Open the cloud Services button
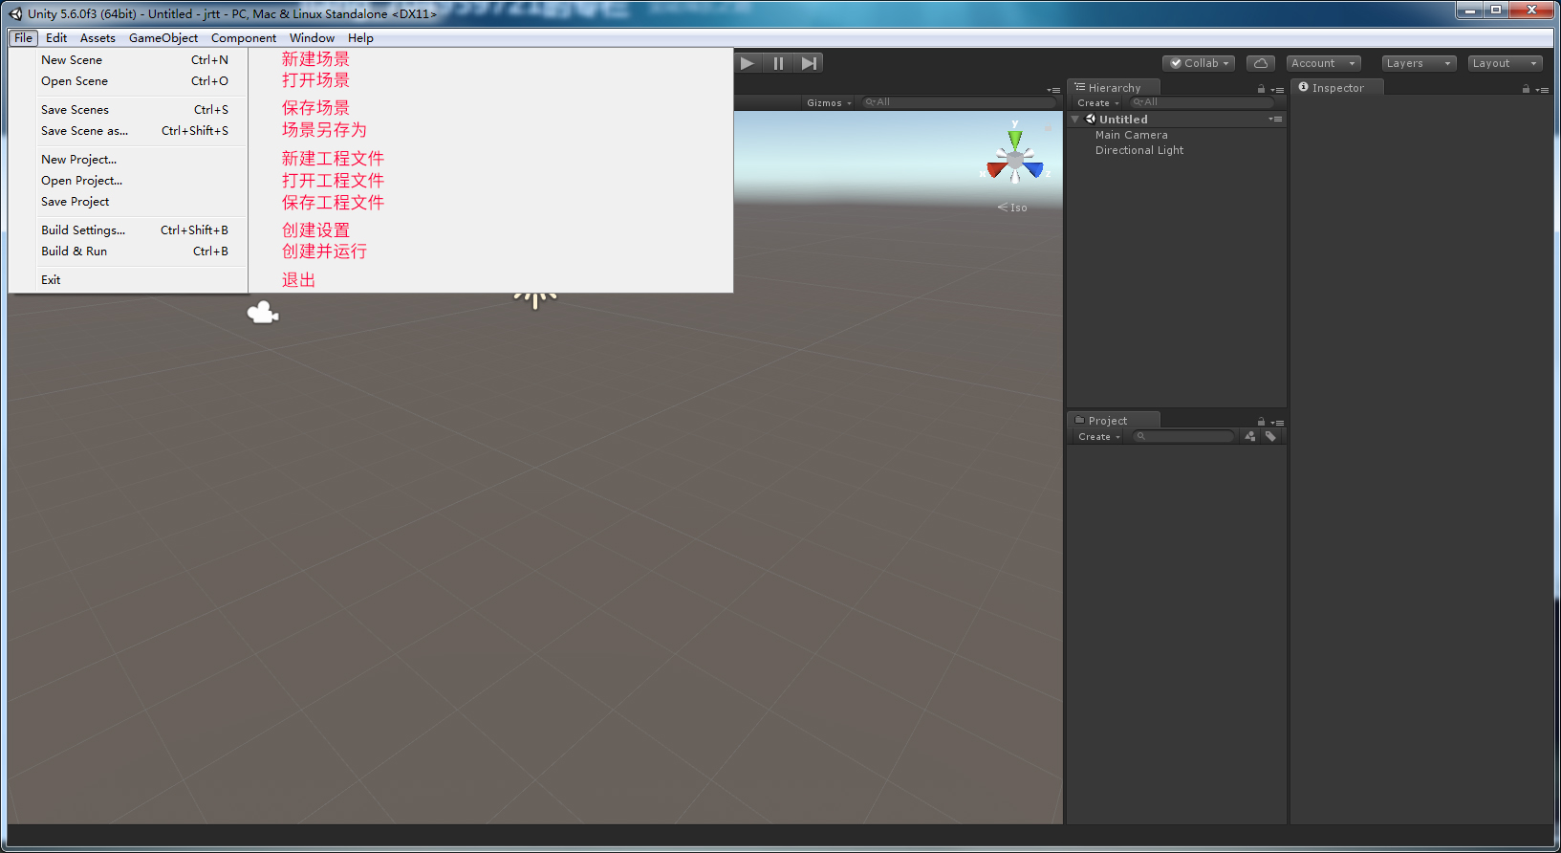This screenshot has height=853, width=1561. pos(1261,63)
